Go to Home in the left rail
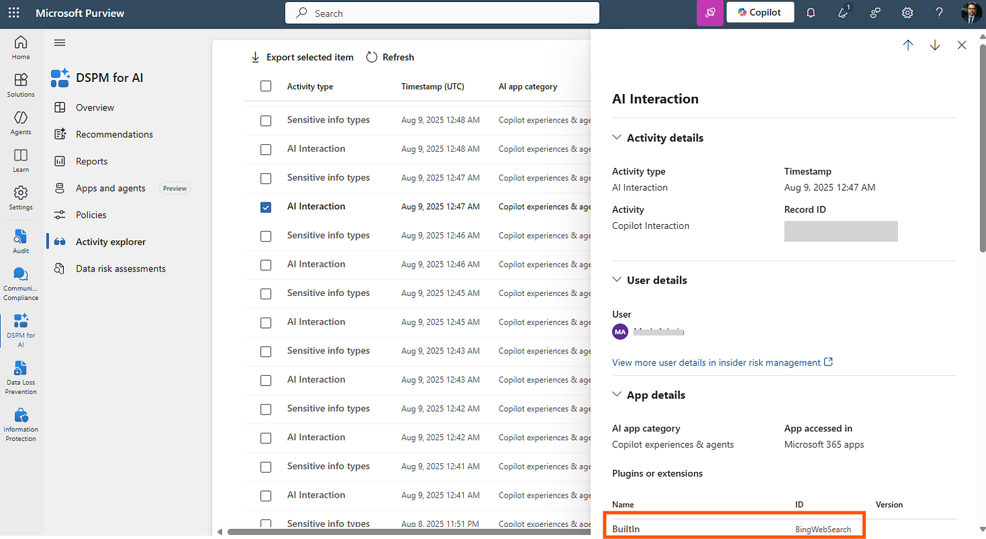The height and width of the screenshot is (539, 986). (x=21, y=47)
